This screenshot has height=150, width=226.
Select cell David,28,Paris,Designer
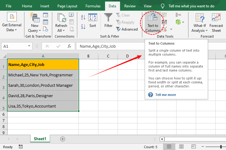[x=43, y=96]
